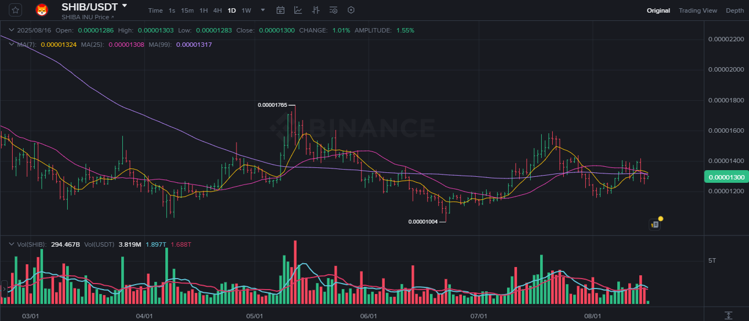Screen dimensions: 749x321
Task: Click the date 2025/08/16 label
Action: [35, 30]
